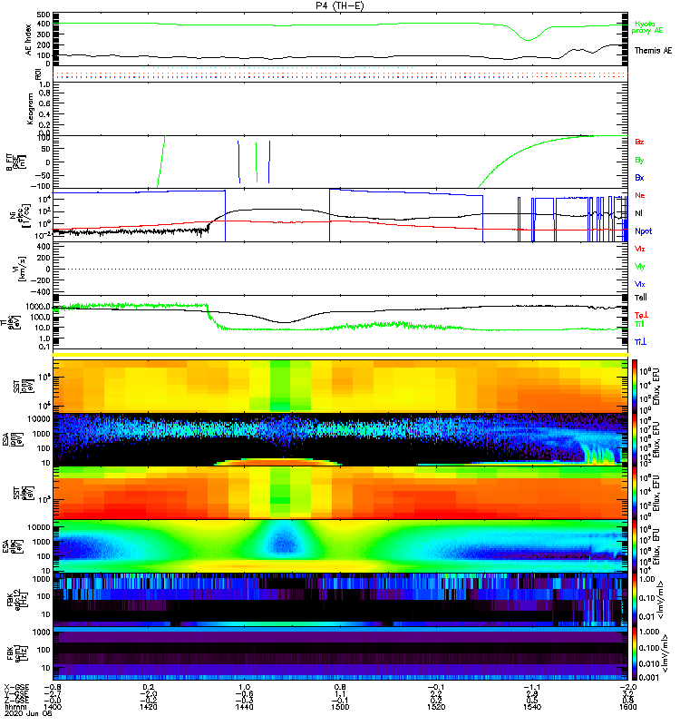Select the blue 'Npot' legend label
Image resolution: width=680 pixels, height=726 pixels.
[x=643, y=231]
